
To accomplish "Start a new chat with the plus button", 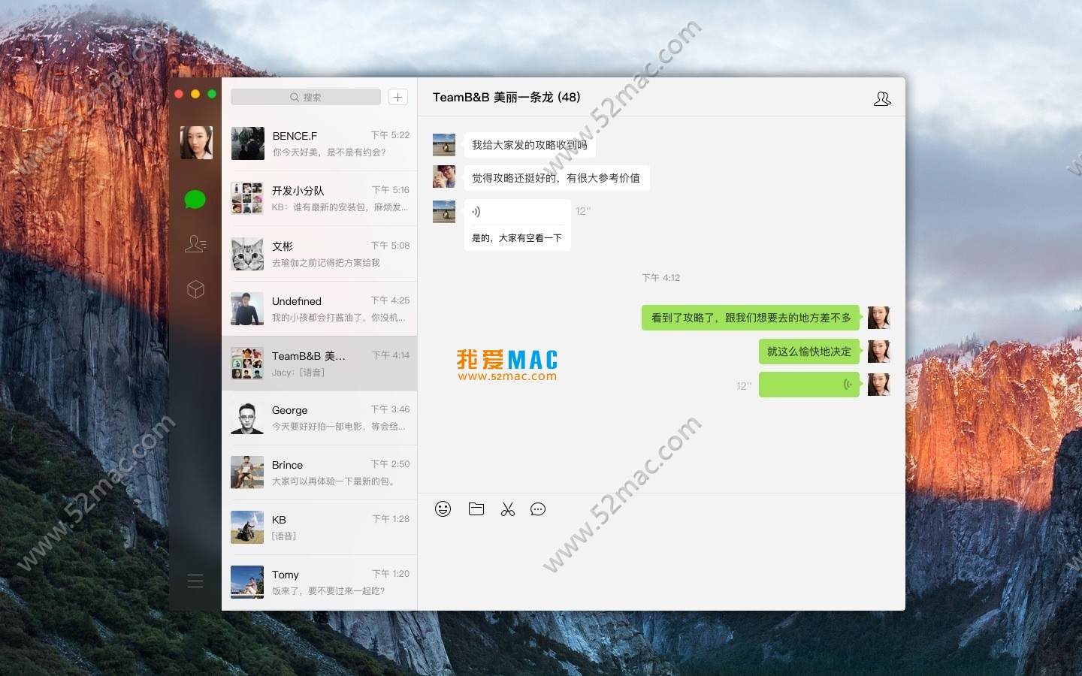I will tap(397, 97).
